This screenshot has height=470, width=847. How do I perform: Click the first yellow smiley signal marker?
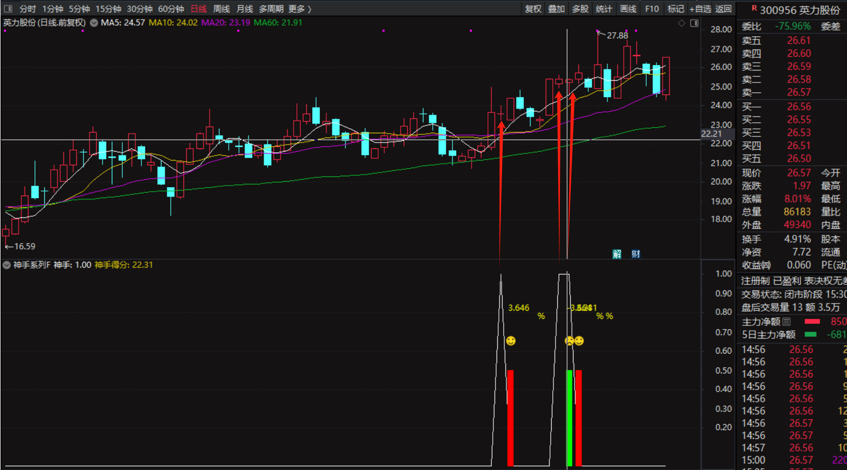511,341
